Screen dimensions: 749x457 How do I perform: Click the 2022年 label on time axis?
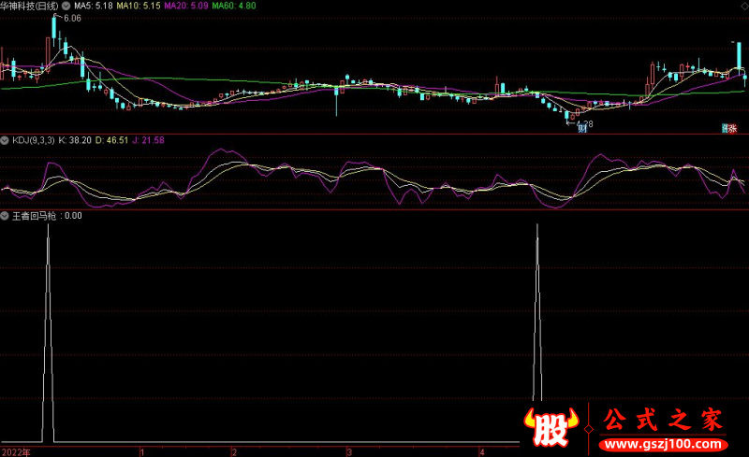(x=16, y=450)
